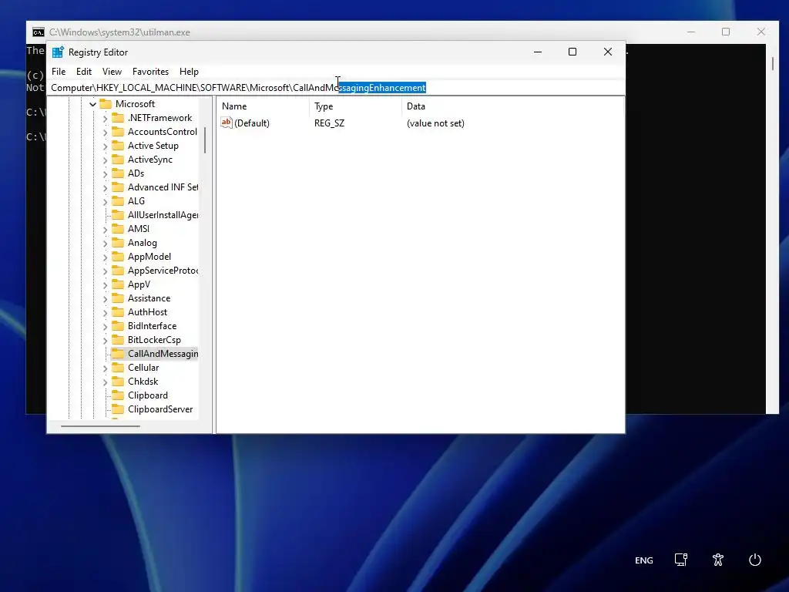Select the AppServiceProtocols folder icon
This screenshot has width=789, height=592.
[x=118, y=271]
